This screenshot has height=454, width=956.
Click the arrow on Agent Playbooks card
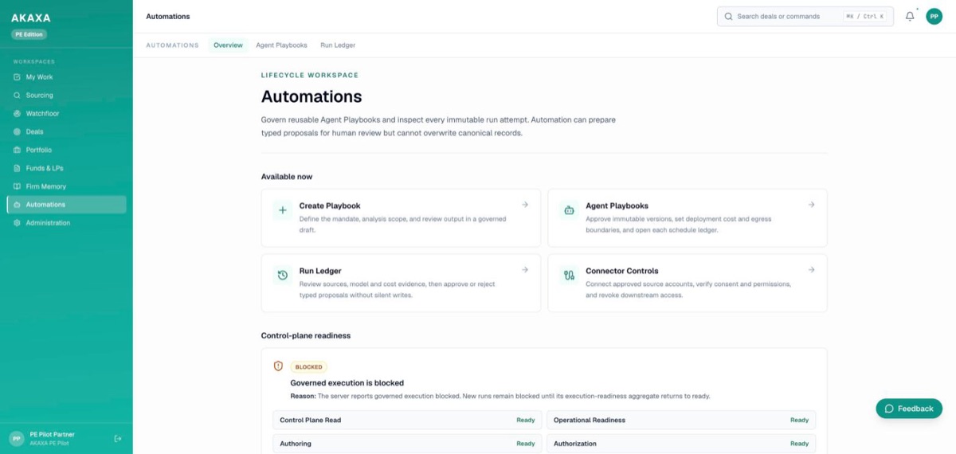click(x=811, y=205)
